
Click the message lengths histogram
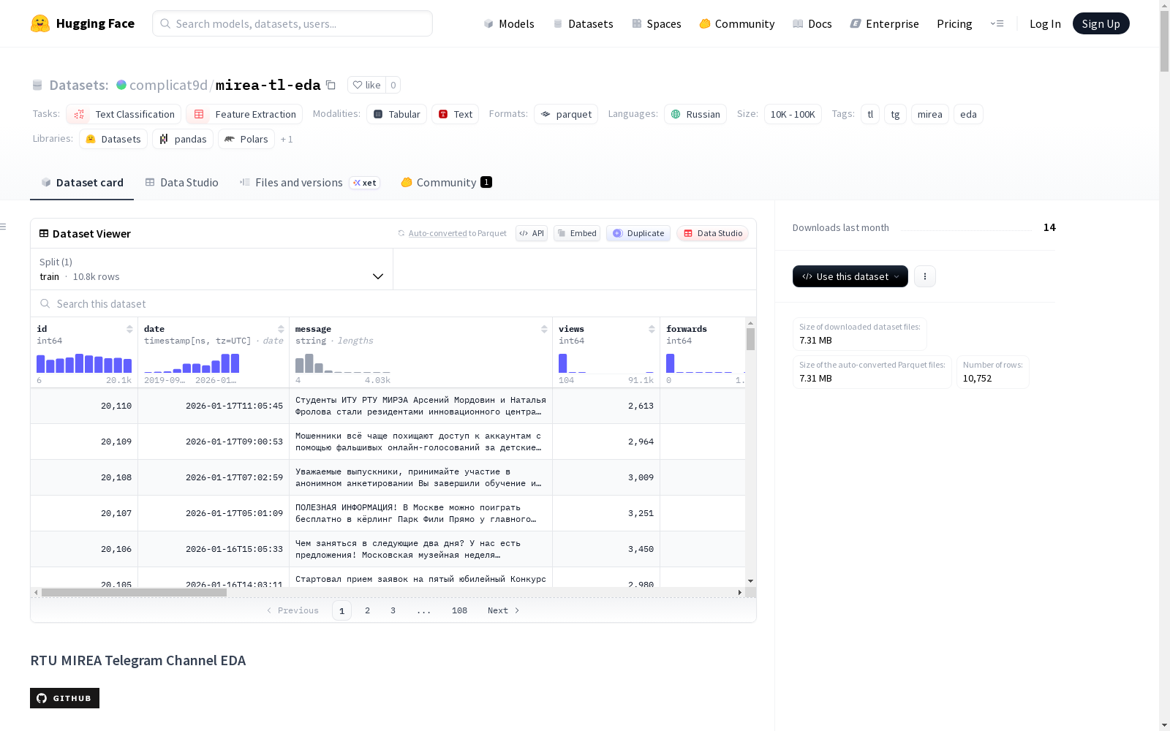(x=343, y=363)
